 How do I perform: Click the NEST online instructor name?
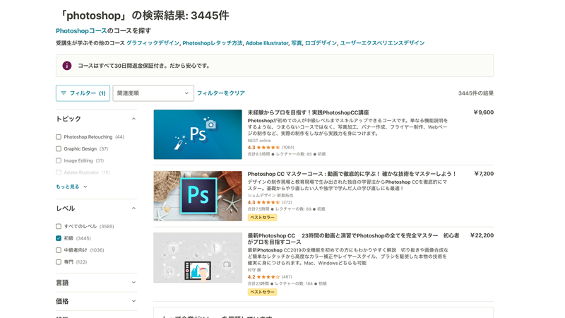[x=259, y=141]
